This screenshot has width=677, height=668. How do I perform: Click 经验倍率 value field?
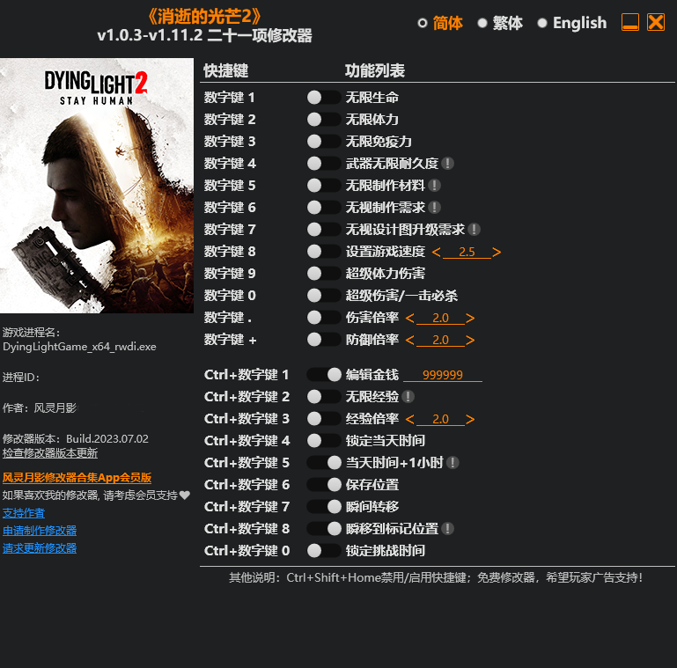pos(440,420)
